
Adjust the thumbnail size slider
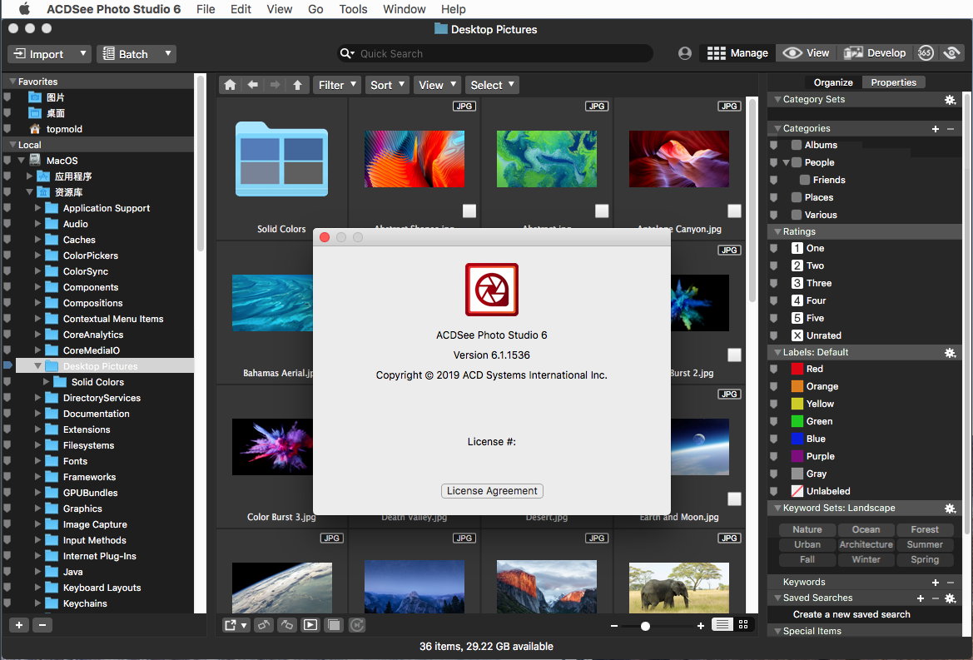pos(645,626)
